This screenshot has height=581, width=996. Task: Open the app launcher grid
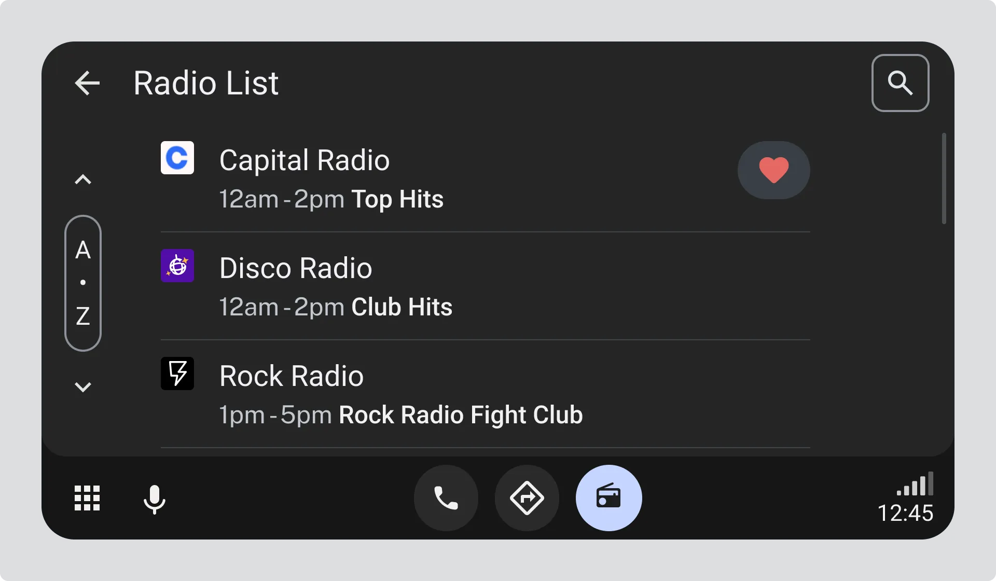click(87, 498)
